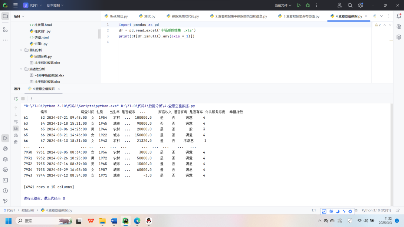Screen dimensions: 404x227
Task: Open the Structure tool window
Action: pyautogui.click(x=5, y=30)
